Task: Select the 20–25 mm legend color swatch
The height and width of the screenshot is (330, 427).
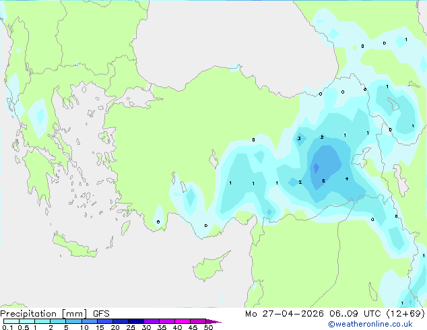Action: [121, 321]
